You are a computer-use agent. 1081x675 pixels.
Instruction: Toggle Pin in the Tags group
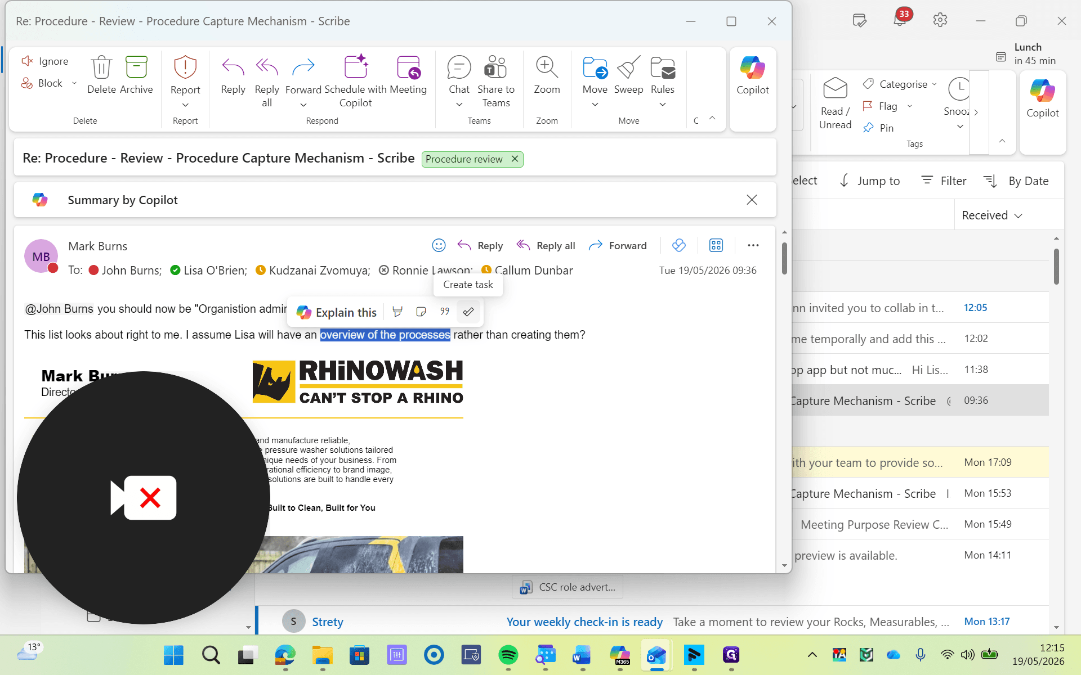pos(878,128)
